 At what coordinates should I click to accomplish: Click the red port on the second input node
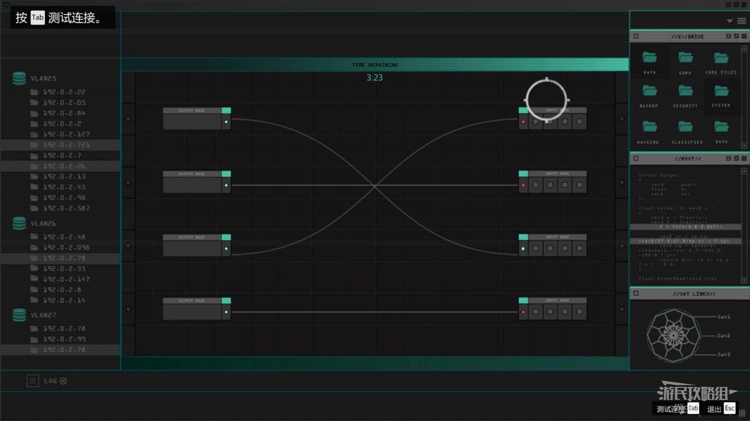pos(523,185)
